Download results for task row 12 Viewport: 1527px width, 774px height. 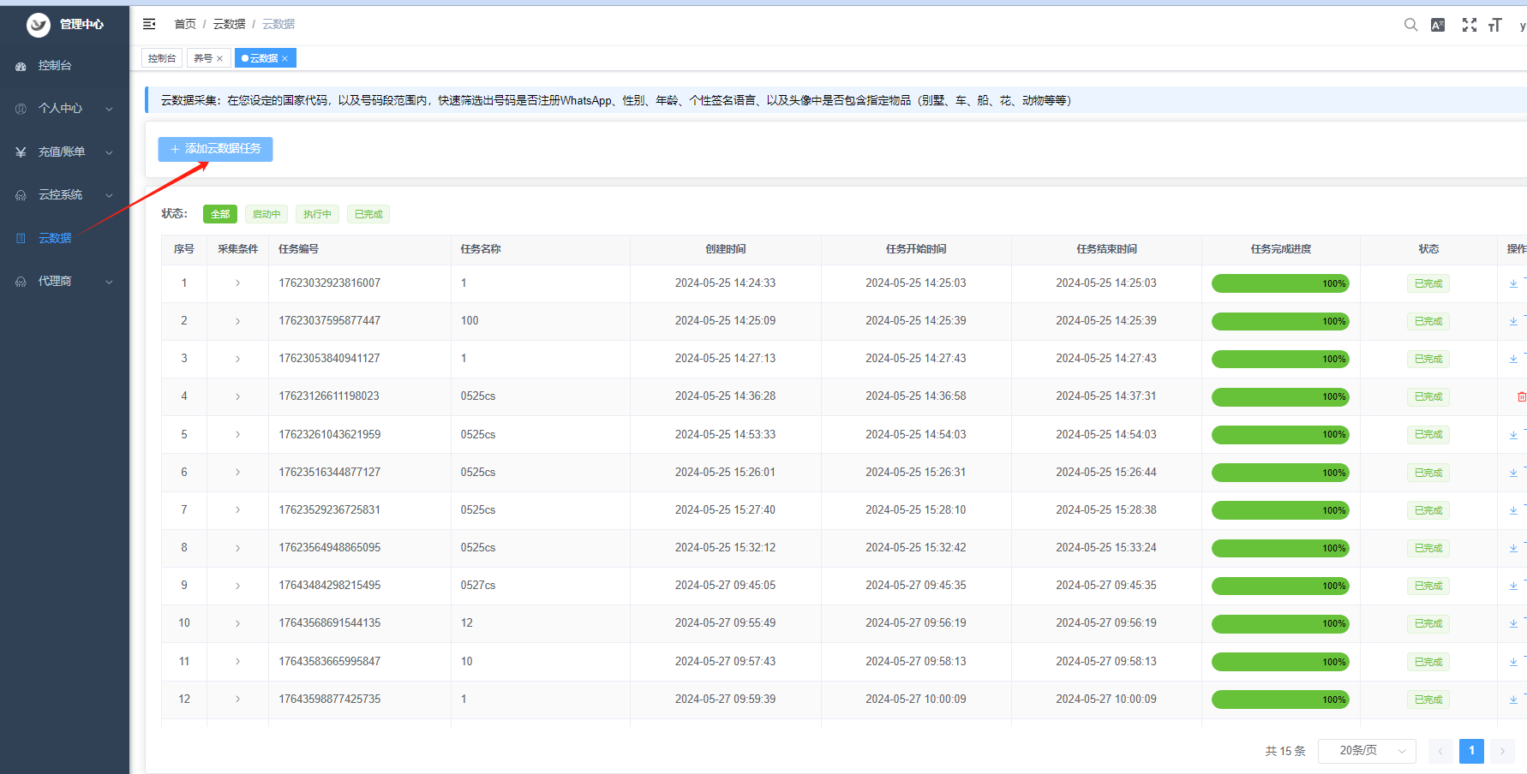click(1513, 700)
